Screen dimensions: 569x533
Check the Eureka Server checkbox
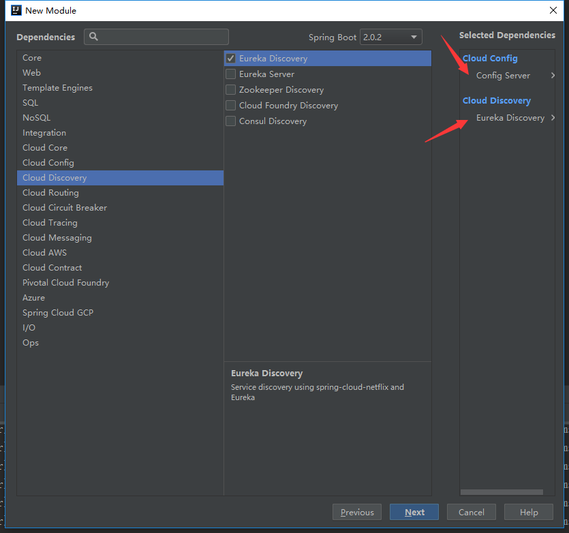(231, 74)
